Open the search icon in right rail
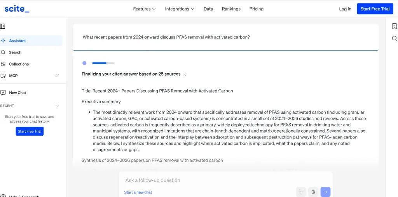This screenshot has width=398, height=197. click(394, 38)
